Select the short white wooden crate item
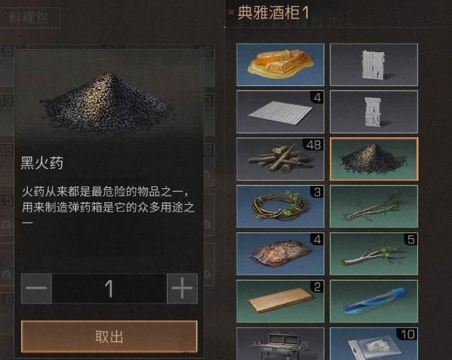 pos(374,112)
